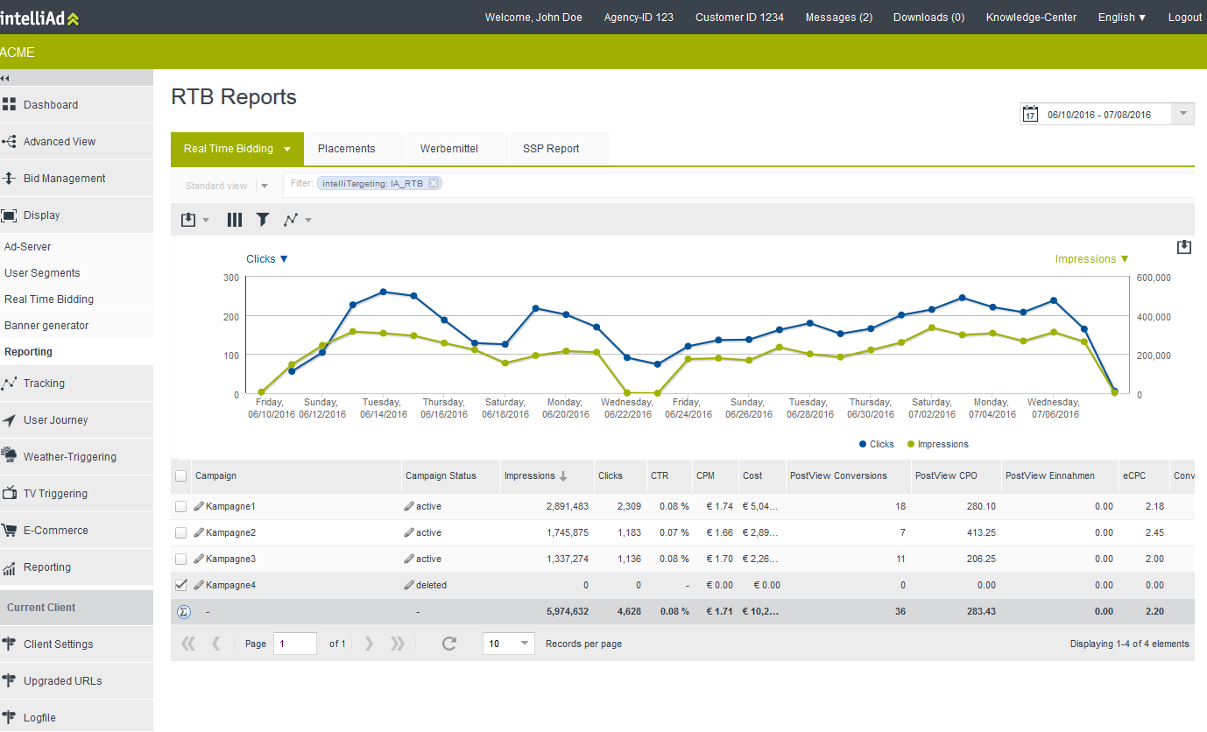This screenshot has height=732, width=1207.
Task: Click the edit pencil next to Kampagne1
Action: tap(199, 506)
